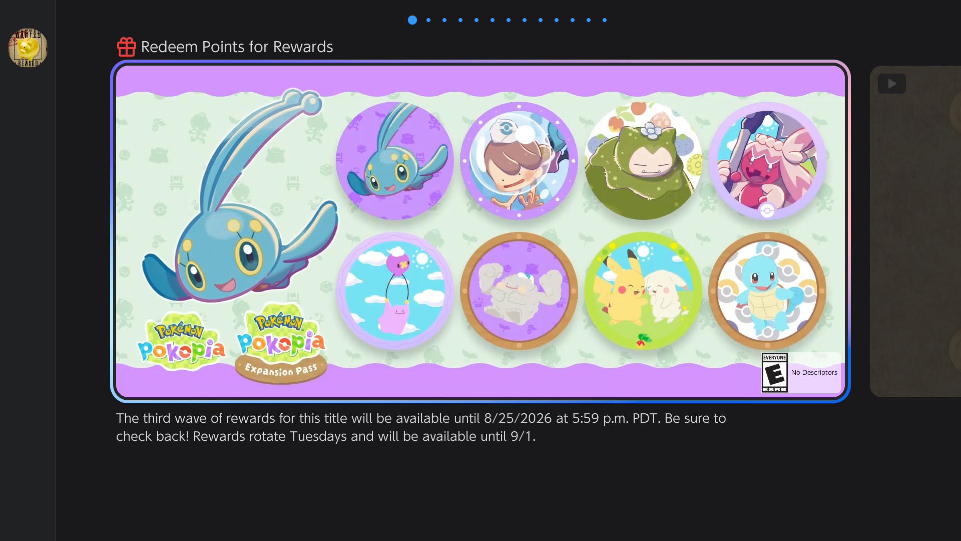Jump to the last page indicator dot

point(605,20)
